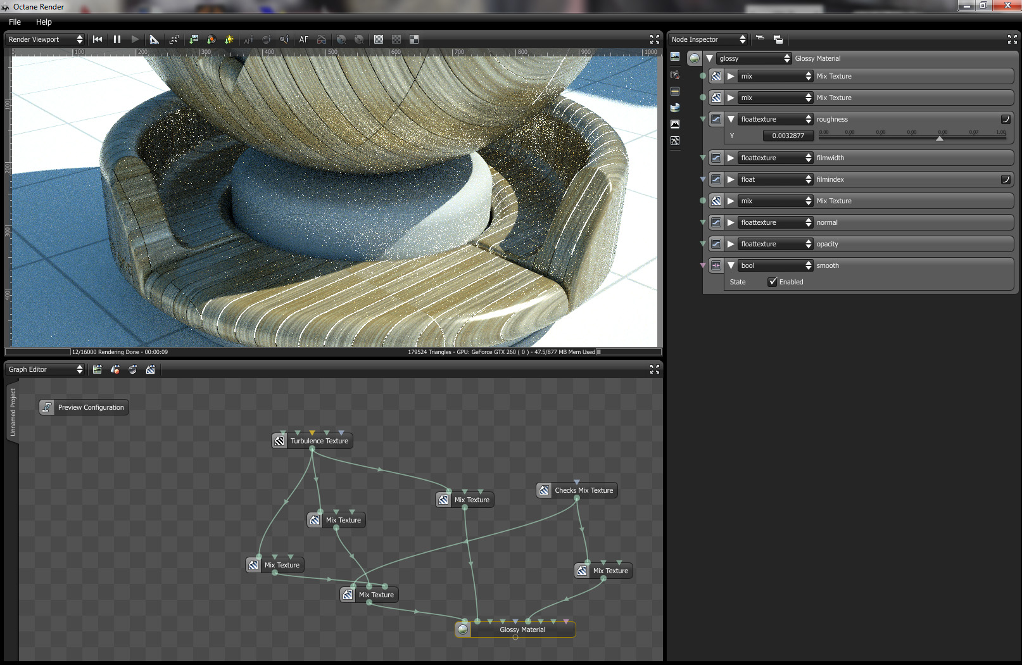Viewport: 1022px width, 665px height.
Task: Toggle the smooth Enabled checkbox
Action: [x=773, y=282]
